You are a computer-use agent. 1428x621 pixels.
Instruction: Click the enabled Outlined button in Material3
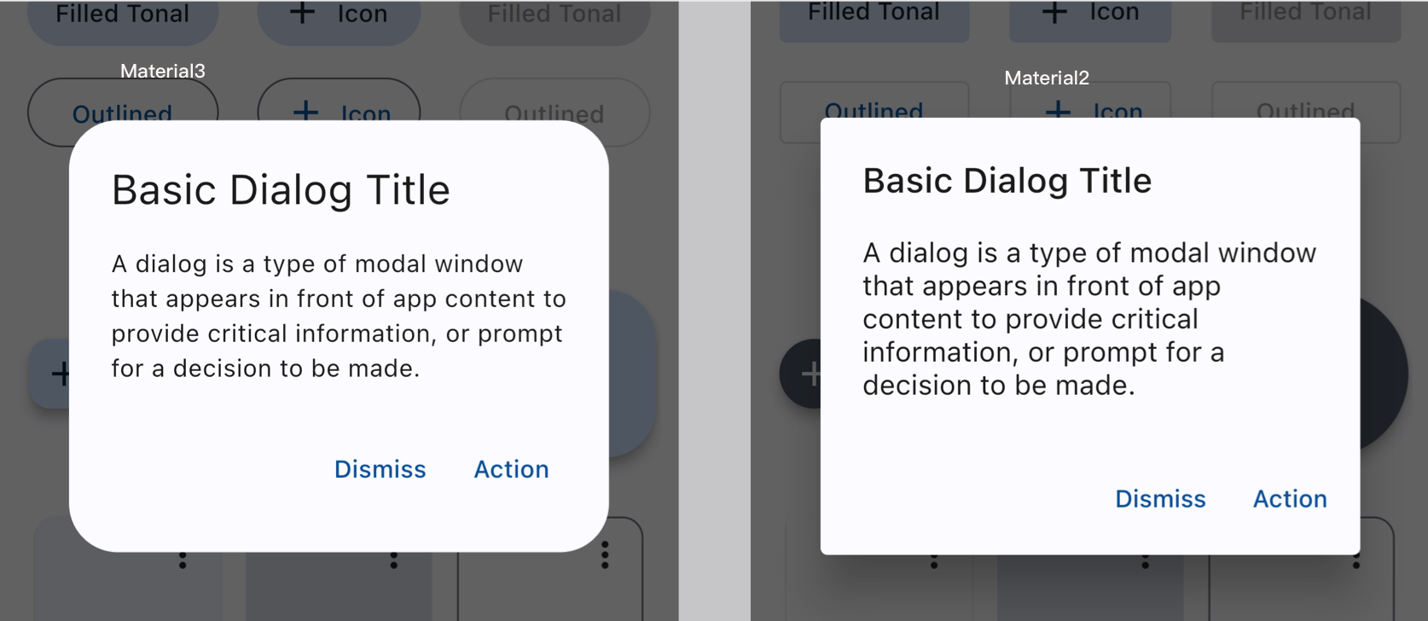coord(122,111)
